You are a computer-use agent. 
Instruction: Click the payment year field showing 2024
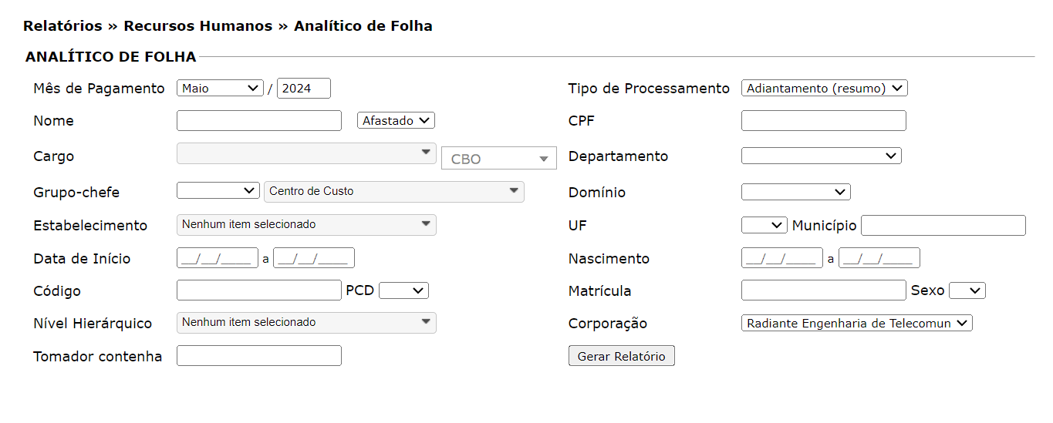303,89
